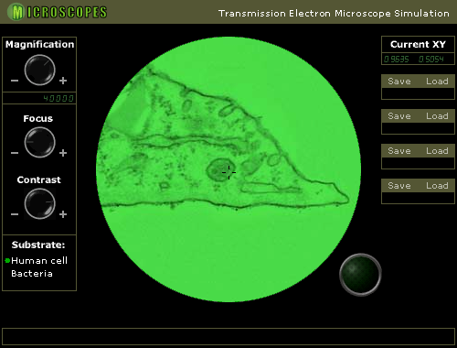Increase magnification with the plus button
The width and height of the screenshot is (457, 348).
(63, 81)
